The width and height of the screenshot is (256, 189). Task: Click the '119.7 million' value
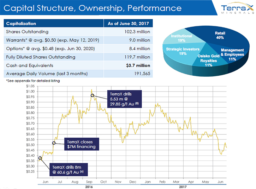pyautogui.click(x=137, y=57)
